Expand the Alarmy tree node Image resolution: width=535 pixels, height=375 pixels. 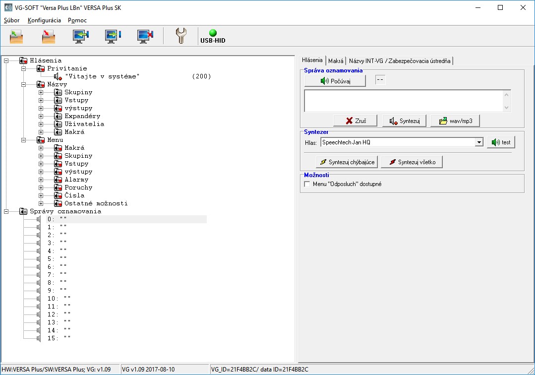(x=41, y=180)
